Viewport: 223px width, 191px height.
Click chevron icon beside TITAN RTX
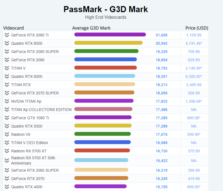point(7,85)
